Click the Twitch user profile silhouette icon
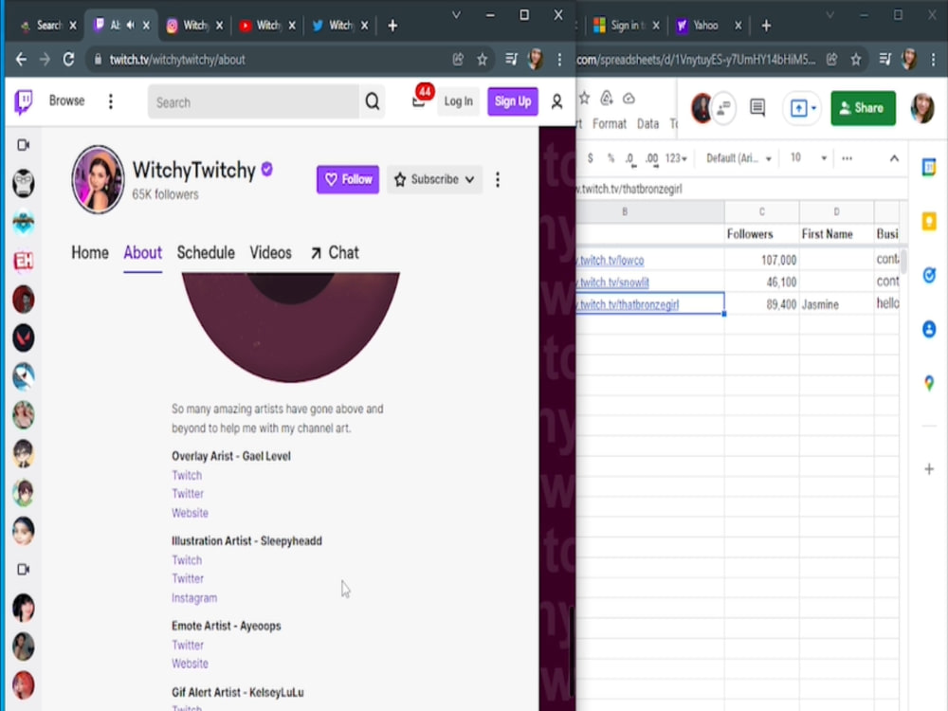Image resolution: width=948 pixels, height=711 pixels. [556, 101]
